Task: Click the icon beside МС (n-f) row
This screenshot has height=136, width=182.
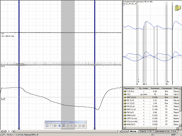Action: pos(125,100)
